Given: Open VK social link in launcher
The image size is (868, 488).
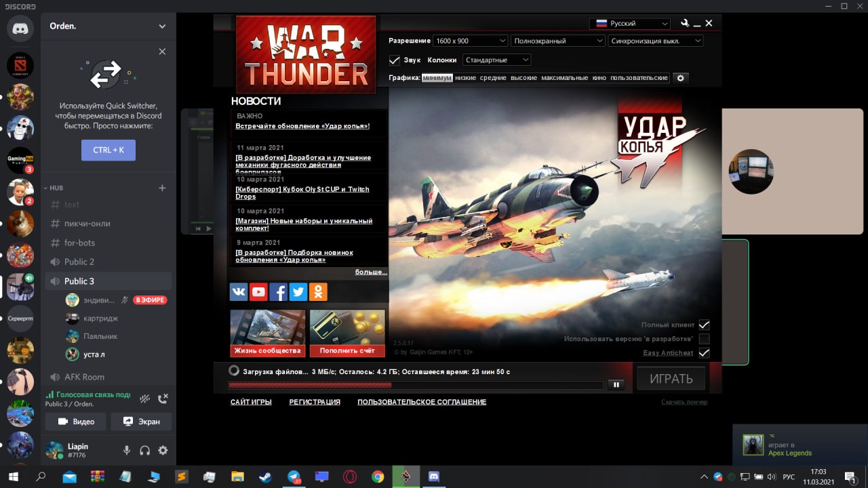Looking at the screenshot, I should pos(239,292).
